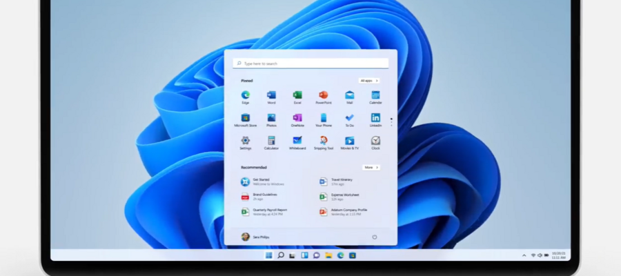The width and height of the screenshot is (621, 276).
Task: Launch PowerPoint from pinned apps
Action: [x=324, y=95]
